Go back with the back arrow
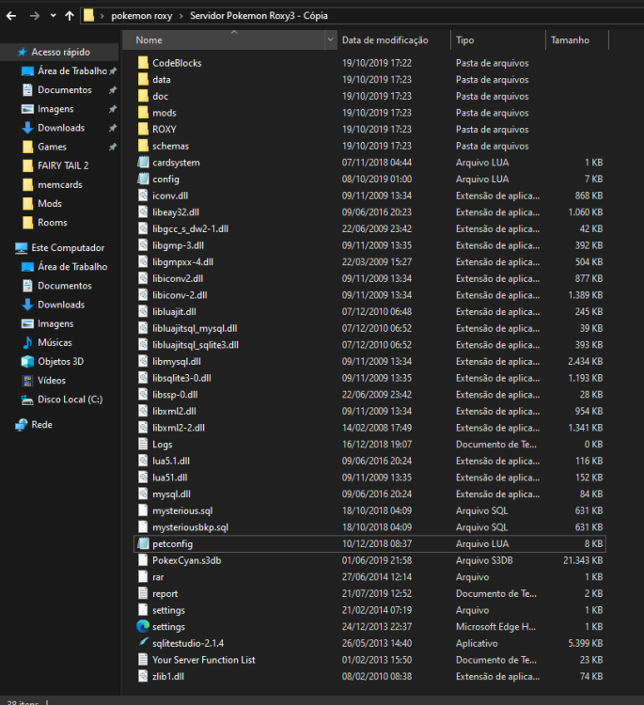The image size is (644, 705). [x=11, y=16]
